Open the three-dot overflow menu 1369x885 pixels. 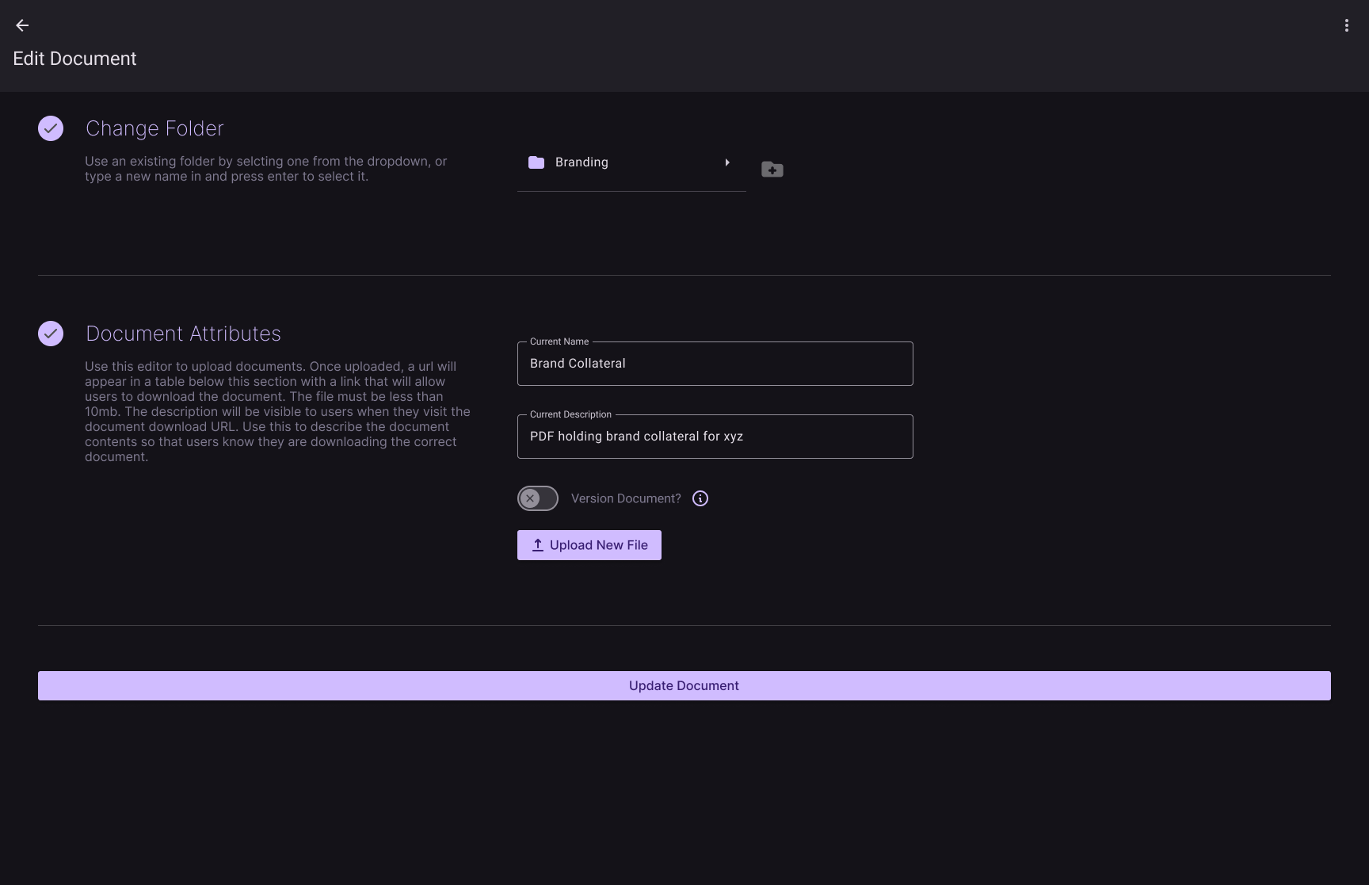(1346, 25)
